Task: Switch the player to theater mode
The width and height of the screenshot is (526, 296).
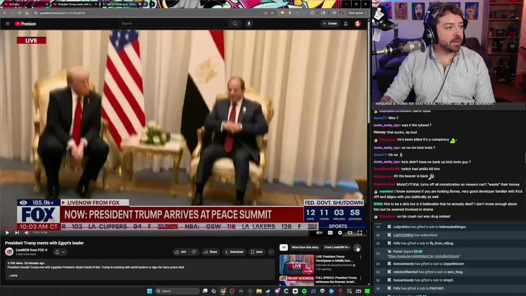Action: tap(350, 233)
